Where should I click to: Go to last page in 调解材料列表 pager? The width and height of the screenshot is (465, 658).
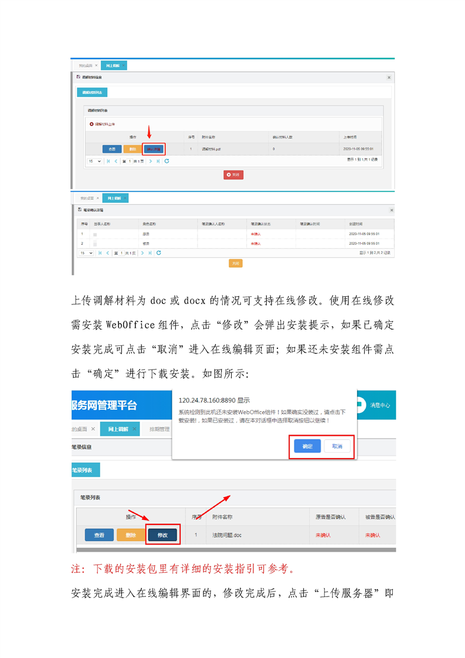(158, 161)
